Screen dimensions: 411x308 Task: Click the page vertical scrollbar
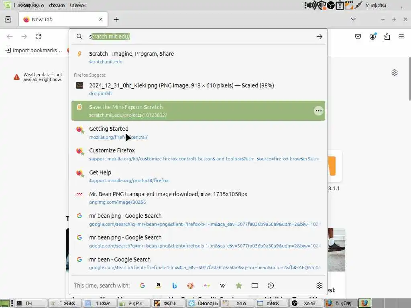point(409,79)
